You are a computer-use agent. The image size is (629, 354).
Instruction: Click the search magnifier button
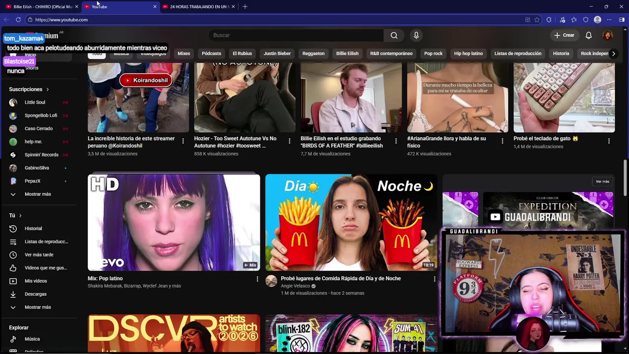pos(394,35)
